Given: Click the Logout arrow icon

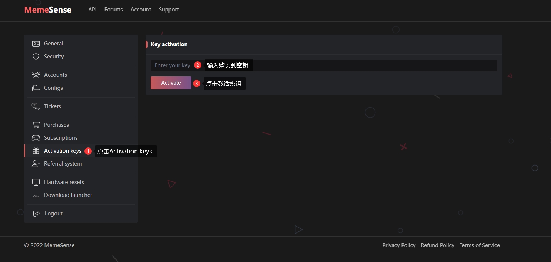Looking at the screenshot, I should [36, 214].
